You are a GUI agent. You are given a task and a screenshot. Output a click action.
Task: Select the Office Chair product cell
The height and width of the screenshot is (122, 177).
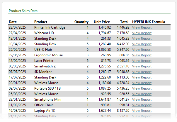[x=43, y=105]
